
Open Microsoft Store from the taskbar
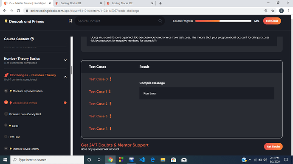point(173,160)
